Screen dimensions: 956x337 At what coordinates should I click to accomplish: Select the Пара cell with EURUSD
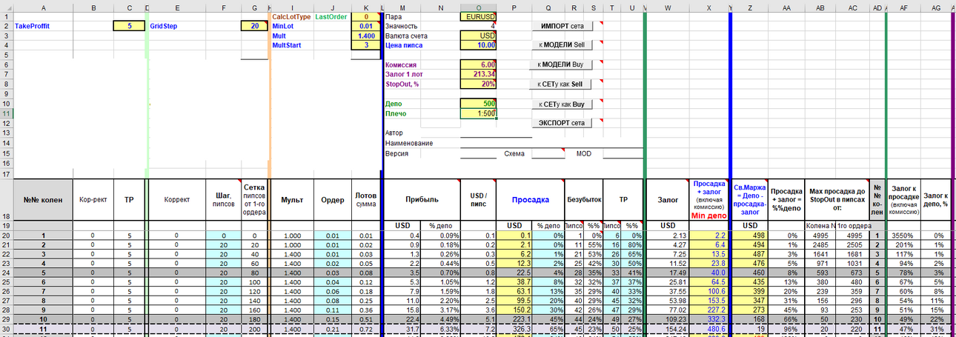[478, 16]
